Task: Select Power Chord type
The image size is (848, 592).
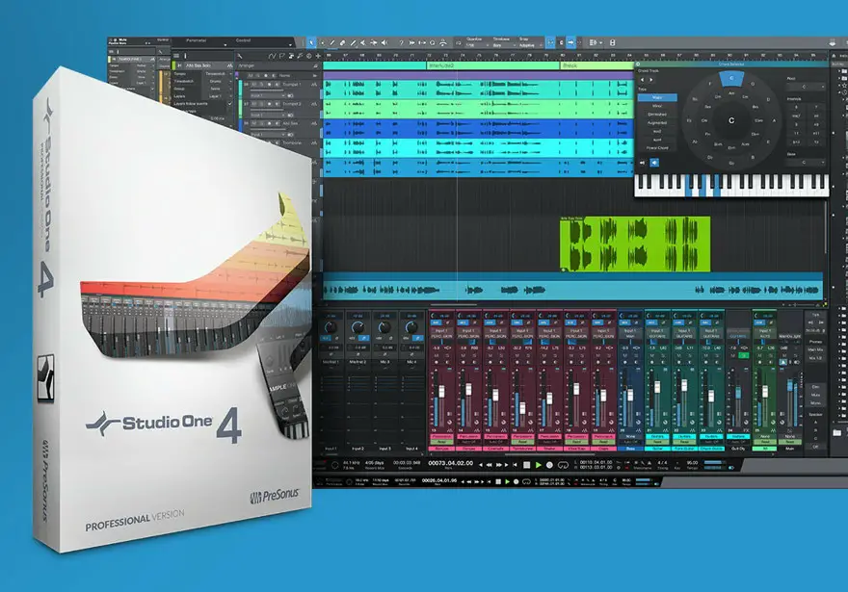Action: click(x=657, y=148)
